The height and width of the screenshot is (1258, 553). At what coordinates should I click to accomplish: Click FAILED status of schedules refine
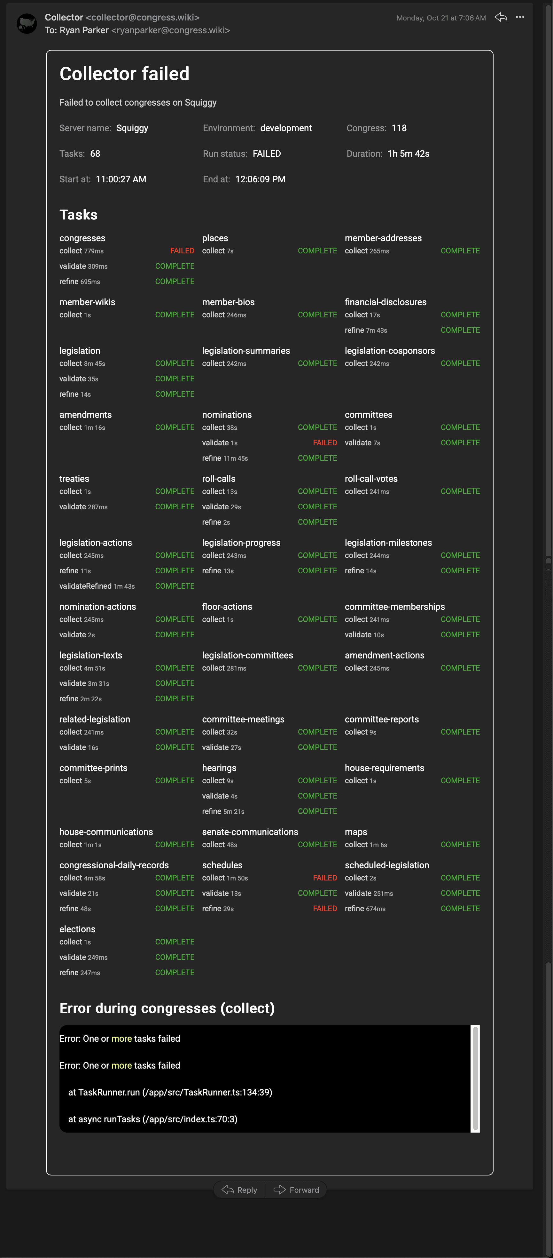point(324,908)
